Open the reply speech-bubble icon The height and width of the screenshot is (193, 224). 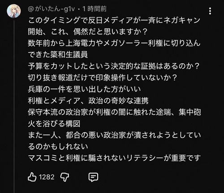pyautogui.click(x=93, y=177)
